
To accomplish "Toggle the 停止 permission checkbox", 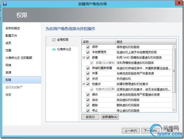I will (88, 111).
